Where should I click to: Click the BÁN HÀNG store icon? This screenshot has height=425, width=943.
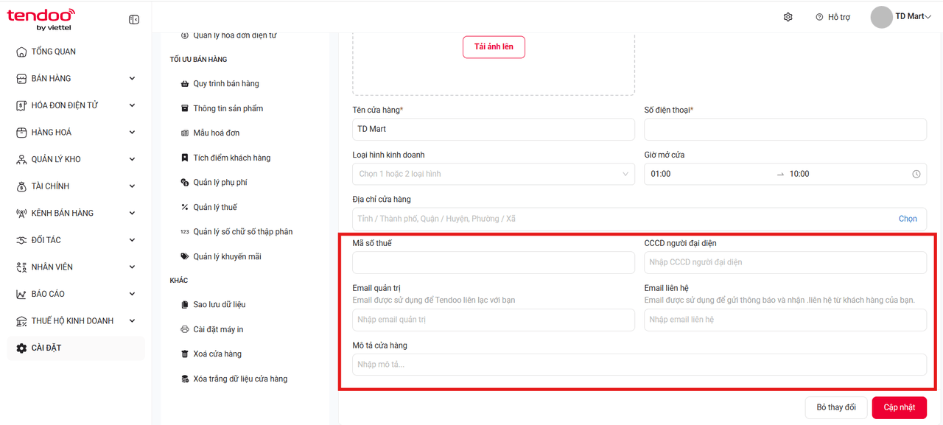[21, 79]
